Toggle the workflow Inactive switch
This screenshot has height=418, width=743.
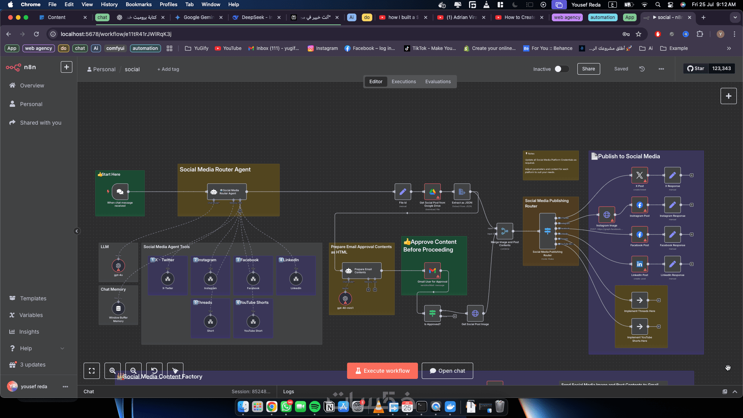[561, 69]
